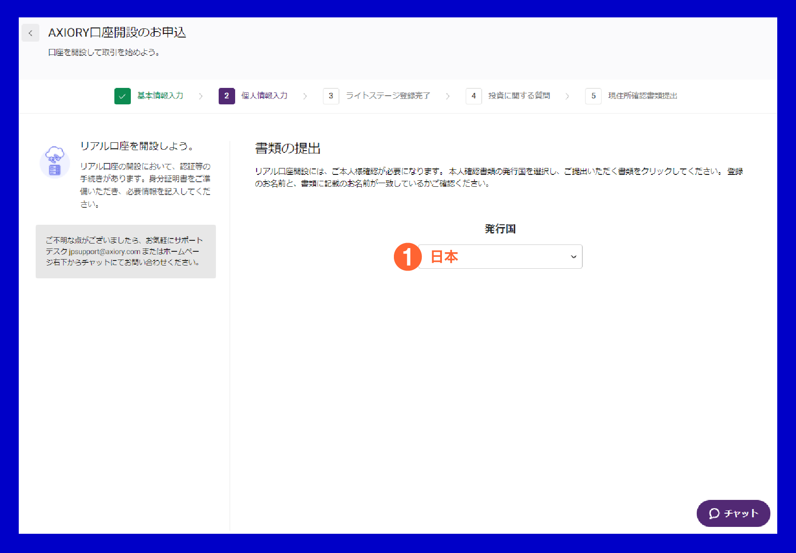Click the step number 4 box

[473, 96]
